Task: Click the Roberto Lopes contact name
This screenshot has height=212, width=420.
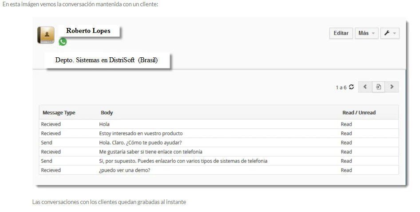Action: coord(88,31)
